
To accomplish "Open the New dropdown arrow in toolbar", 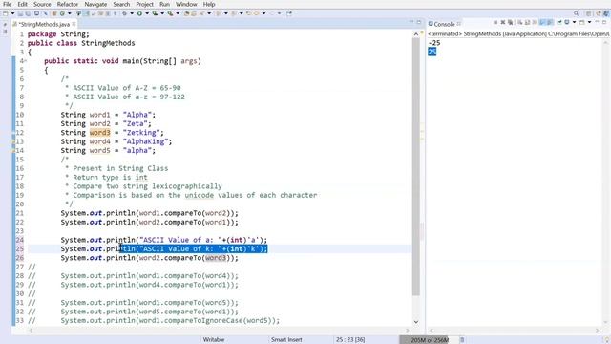I will [12, 13].
